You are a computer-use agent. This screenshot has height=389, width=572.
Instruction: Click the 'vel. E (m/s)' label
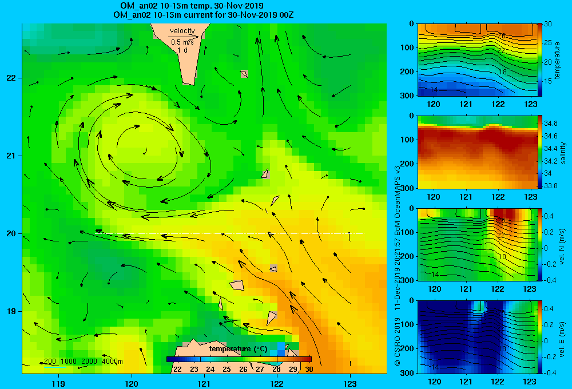pyautogui.click(x=562, y=339)
